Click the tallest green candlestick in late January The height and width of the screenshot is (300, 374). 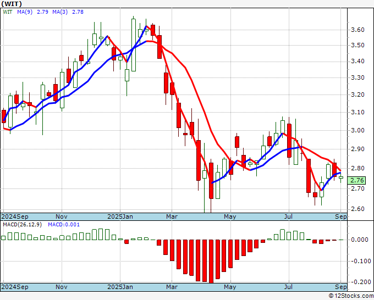(134, 44)
